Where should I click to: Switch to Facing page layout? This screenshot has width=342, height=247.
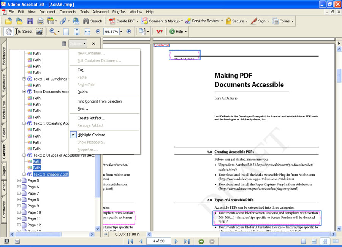pos(336,241)
